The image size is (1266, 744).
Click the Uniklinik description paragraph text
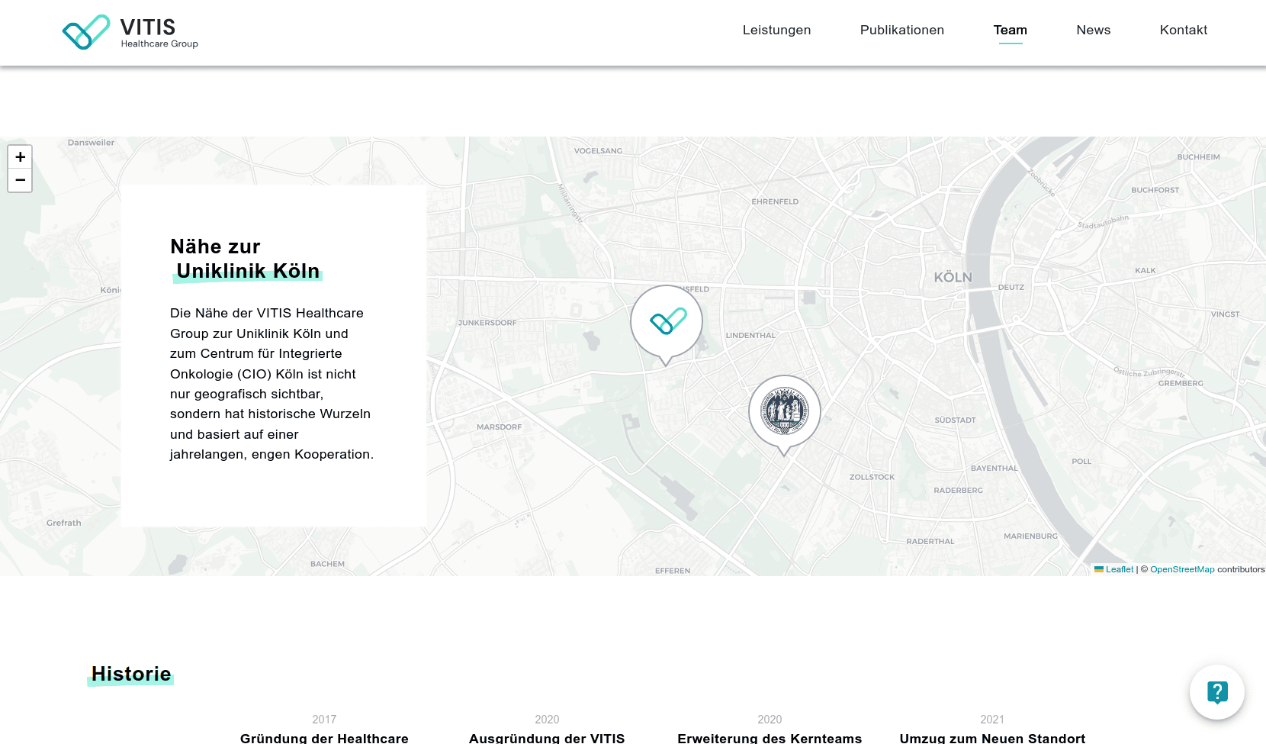tap(272, 384)
